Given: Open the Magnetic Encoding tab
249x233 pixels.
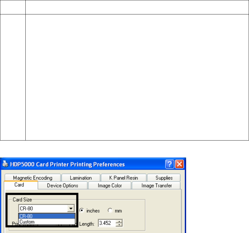Looking at the screenshot, I should 33,178.
